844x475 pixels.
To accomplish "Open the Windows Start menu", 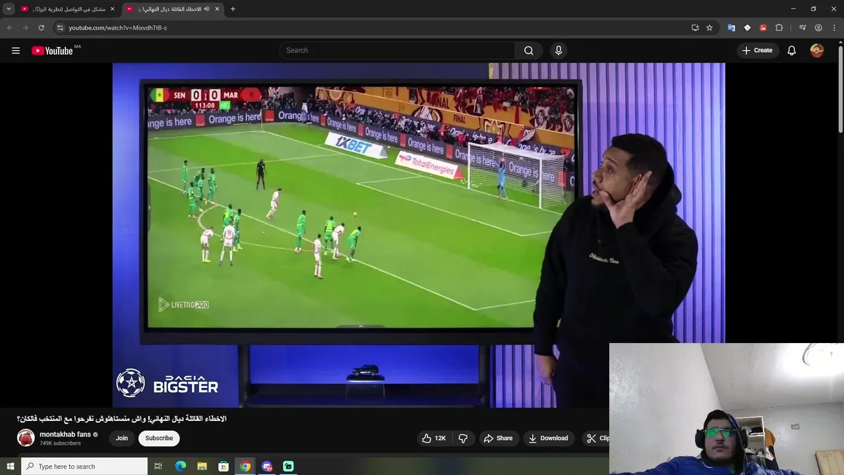I will (x=10, y=466).
